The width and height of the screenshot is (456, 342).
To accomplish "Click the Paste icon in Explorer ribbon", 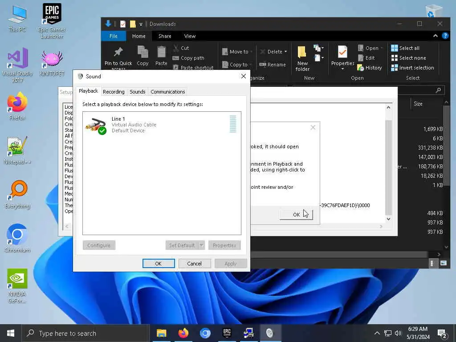I will (161, 56).
